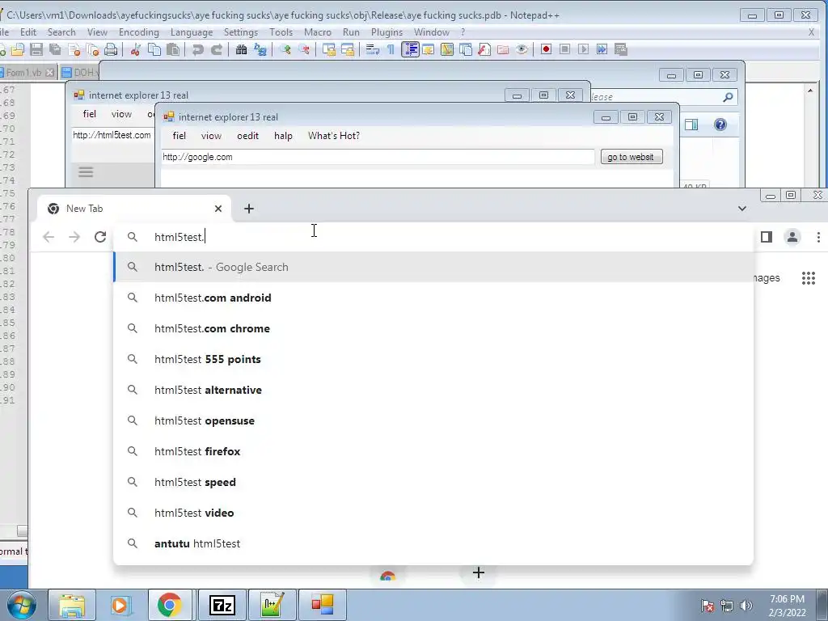Open the Encoding menu in Notepad++
This screenshot has height=621, width=828.
(x=139, y=32)
